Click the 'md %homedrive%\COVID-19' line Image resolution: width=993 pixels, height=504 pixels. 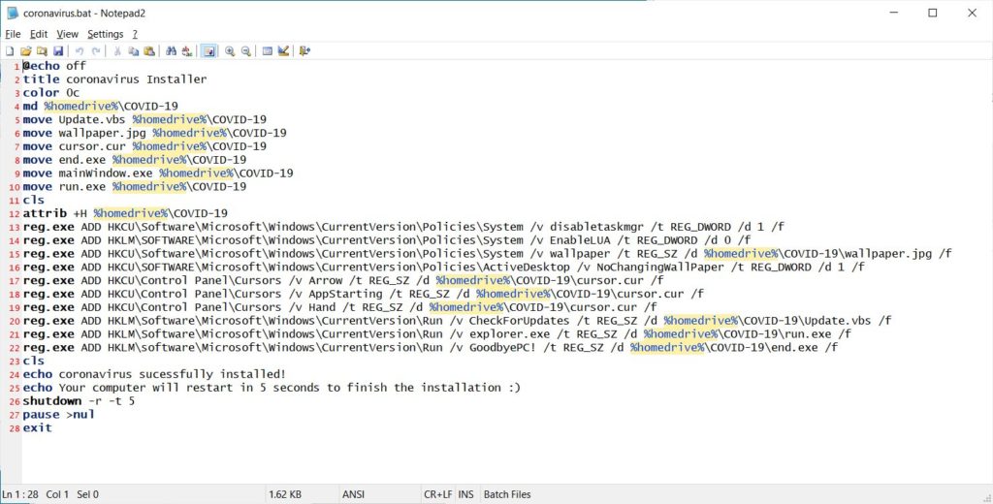(100, 107)
